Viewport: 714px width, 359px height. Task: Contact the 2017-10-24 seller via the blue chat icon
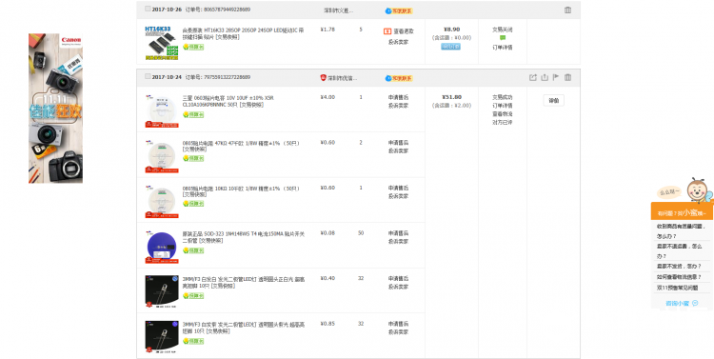399,78
